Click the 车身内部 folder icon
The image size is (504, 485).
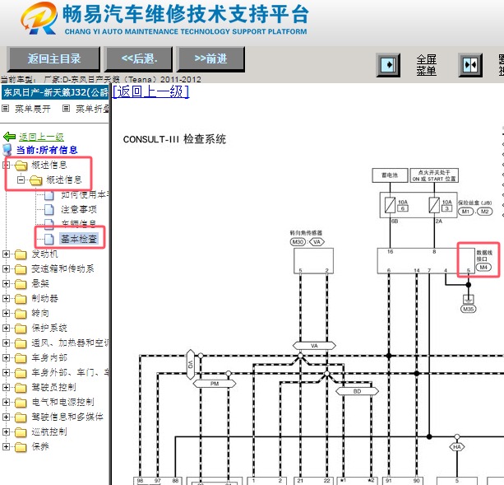21,358
